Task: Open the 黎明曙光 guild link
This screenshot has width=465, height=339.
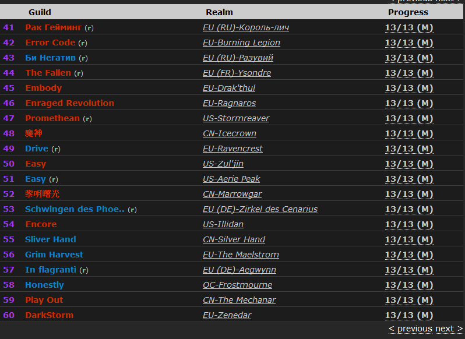Action: point(42,194)
